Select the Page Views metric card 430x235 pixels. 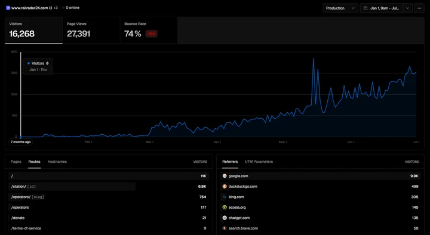tap(91, 30)
